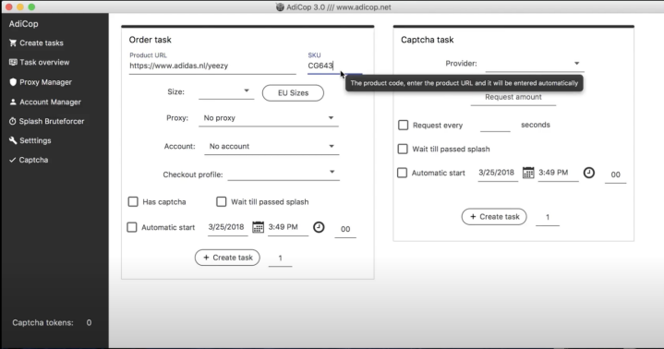Click the Proxy Manager shield icon

13,82
